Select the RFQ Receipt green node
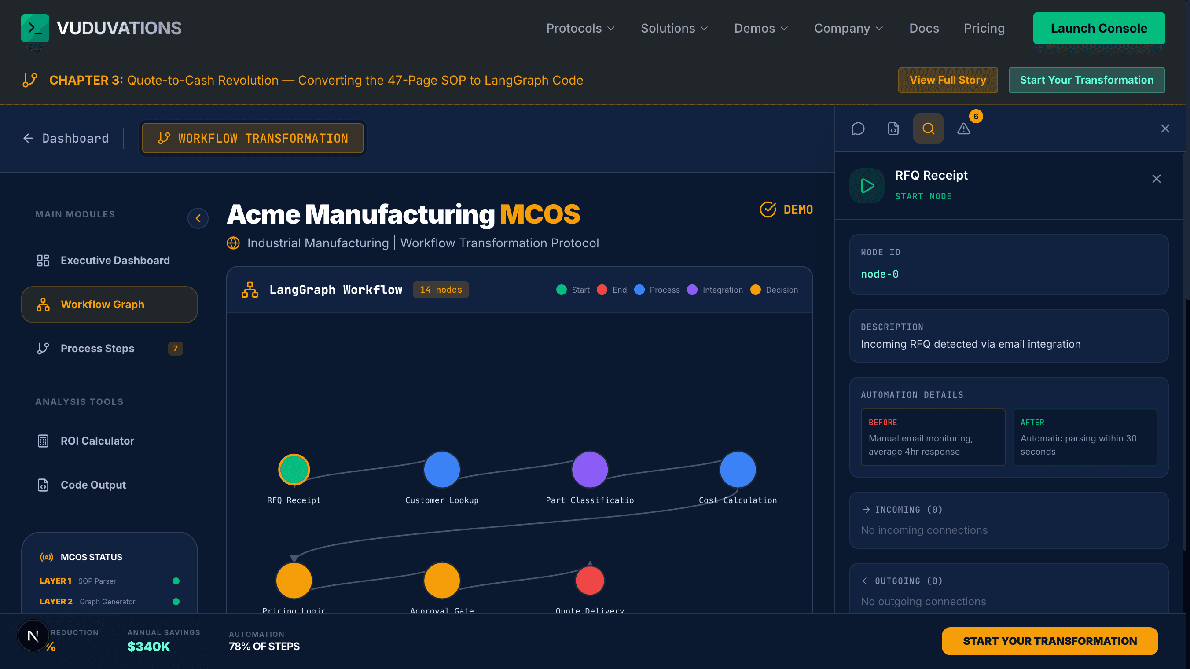Image resolution: width=1190 pixels, height=669 pixels. 294,470
